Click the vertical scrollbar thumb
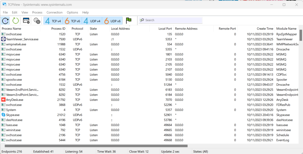This screenshot has height=154, width=303. (x=301, y=35)
